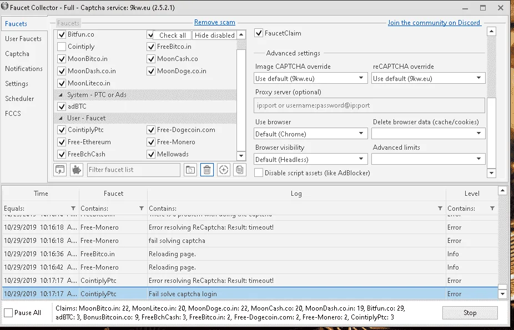Image resolution: width=514 pixels, height=330 pixels.
Task: Select the 'Fail solve captcha login' row
Action: (250, 294)
